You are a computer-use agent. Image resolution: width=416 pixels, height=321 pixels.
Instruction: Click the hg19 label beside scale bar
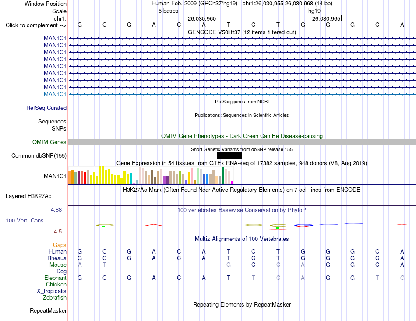(x=314, y=11)
